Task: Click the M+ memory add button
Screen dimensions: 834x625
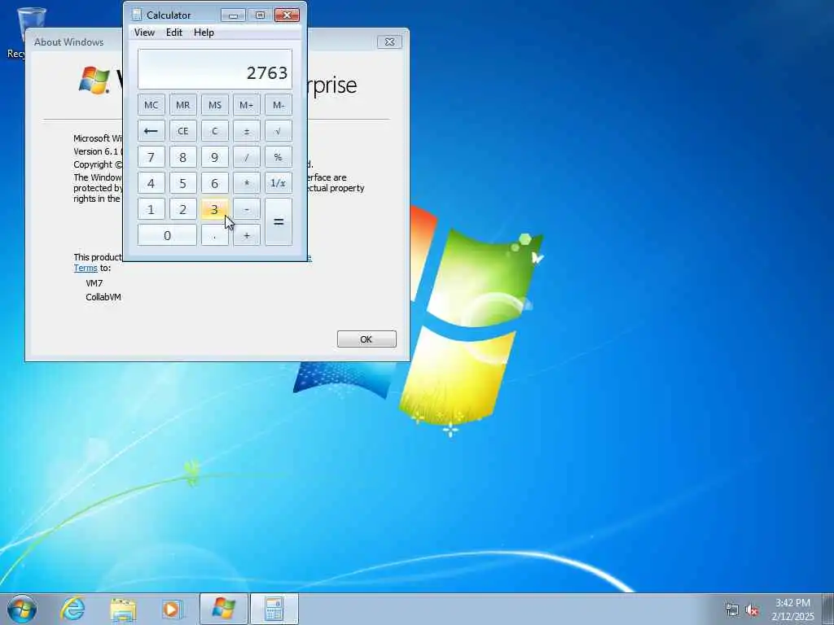Action: click(x=246, y=105)
